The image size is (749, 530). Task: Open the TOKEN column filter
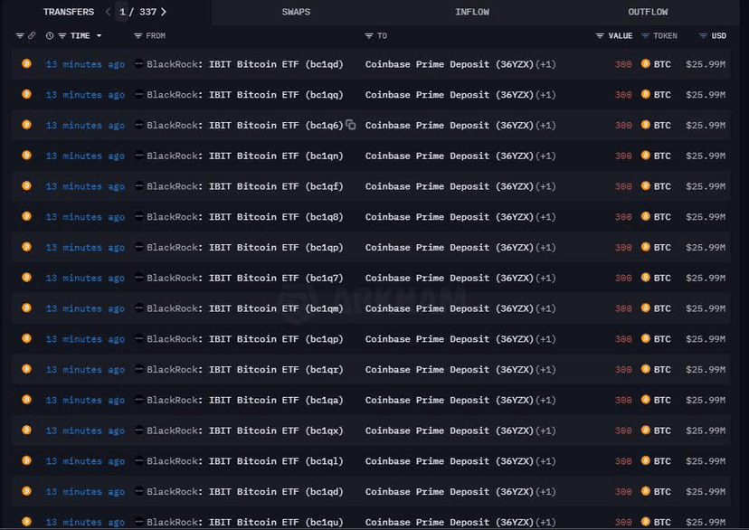(645, 36)
